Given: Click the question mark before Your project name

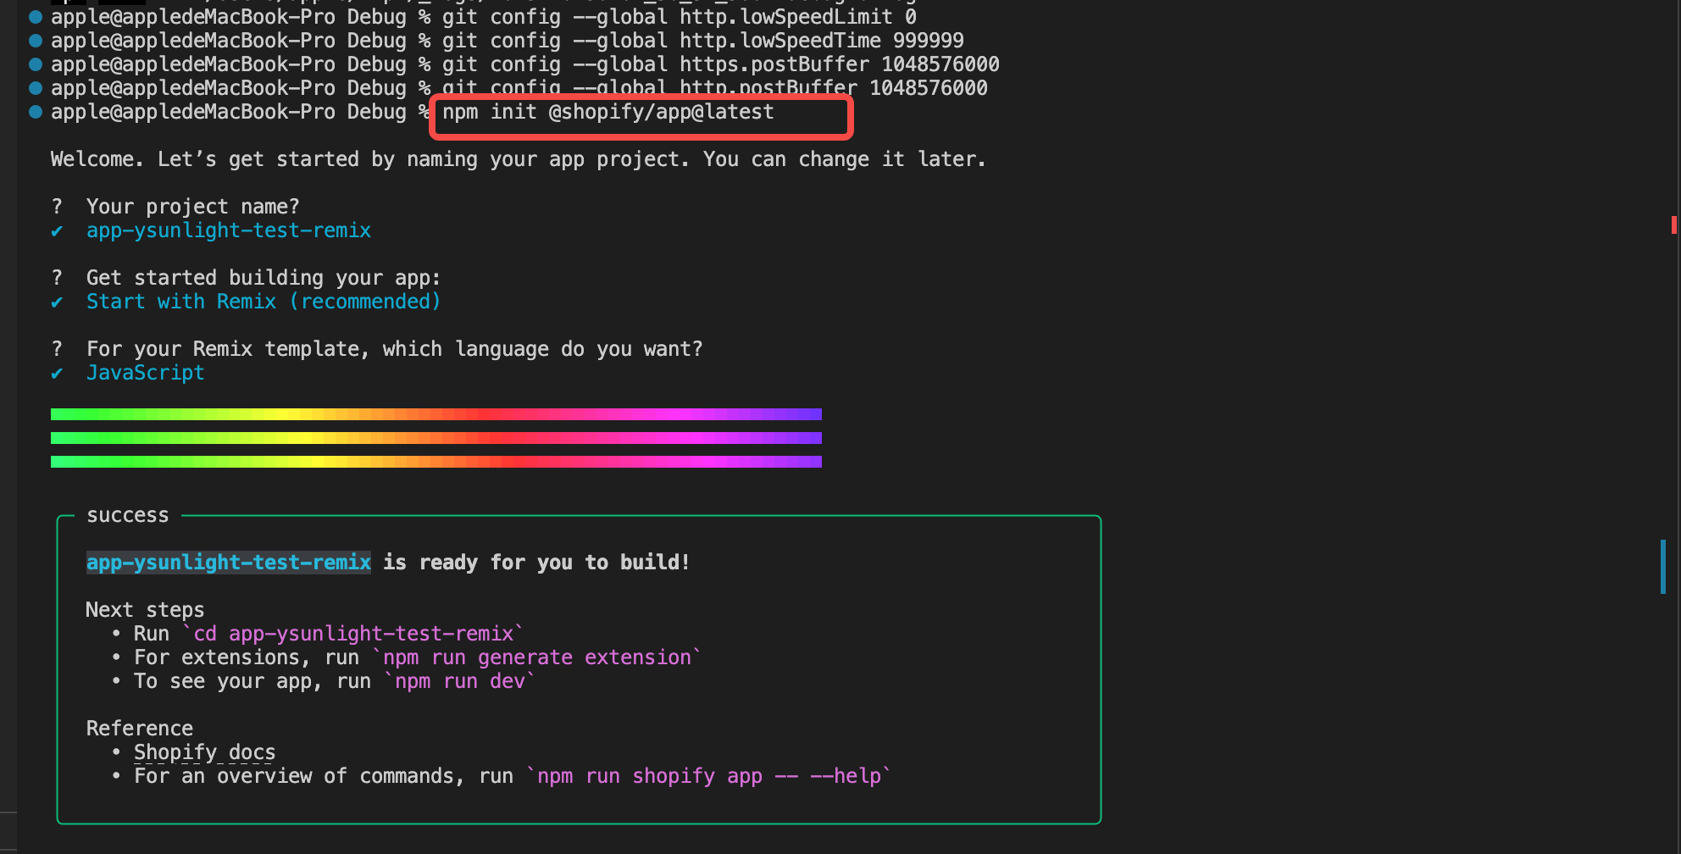Looking at the screenshot, I should click(57, 207).
